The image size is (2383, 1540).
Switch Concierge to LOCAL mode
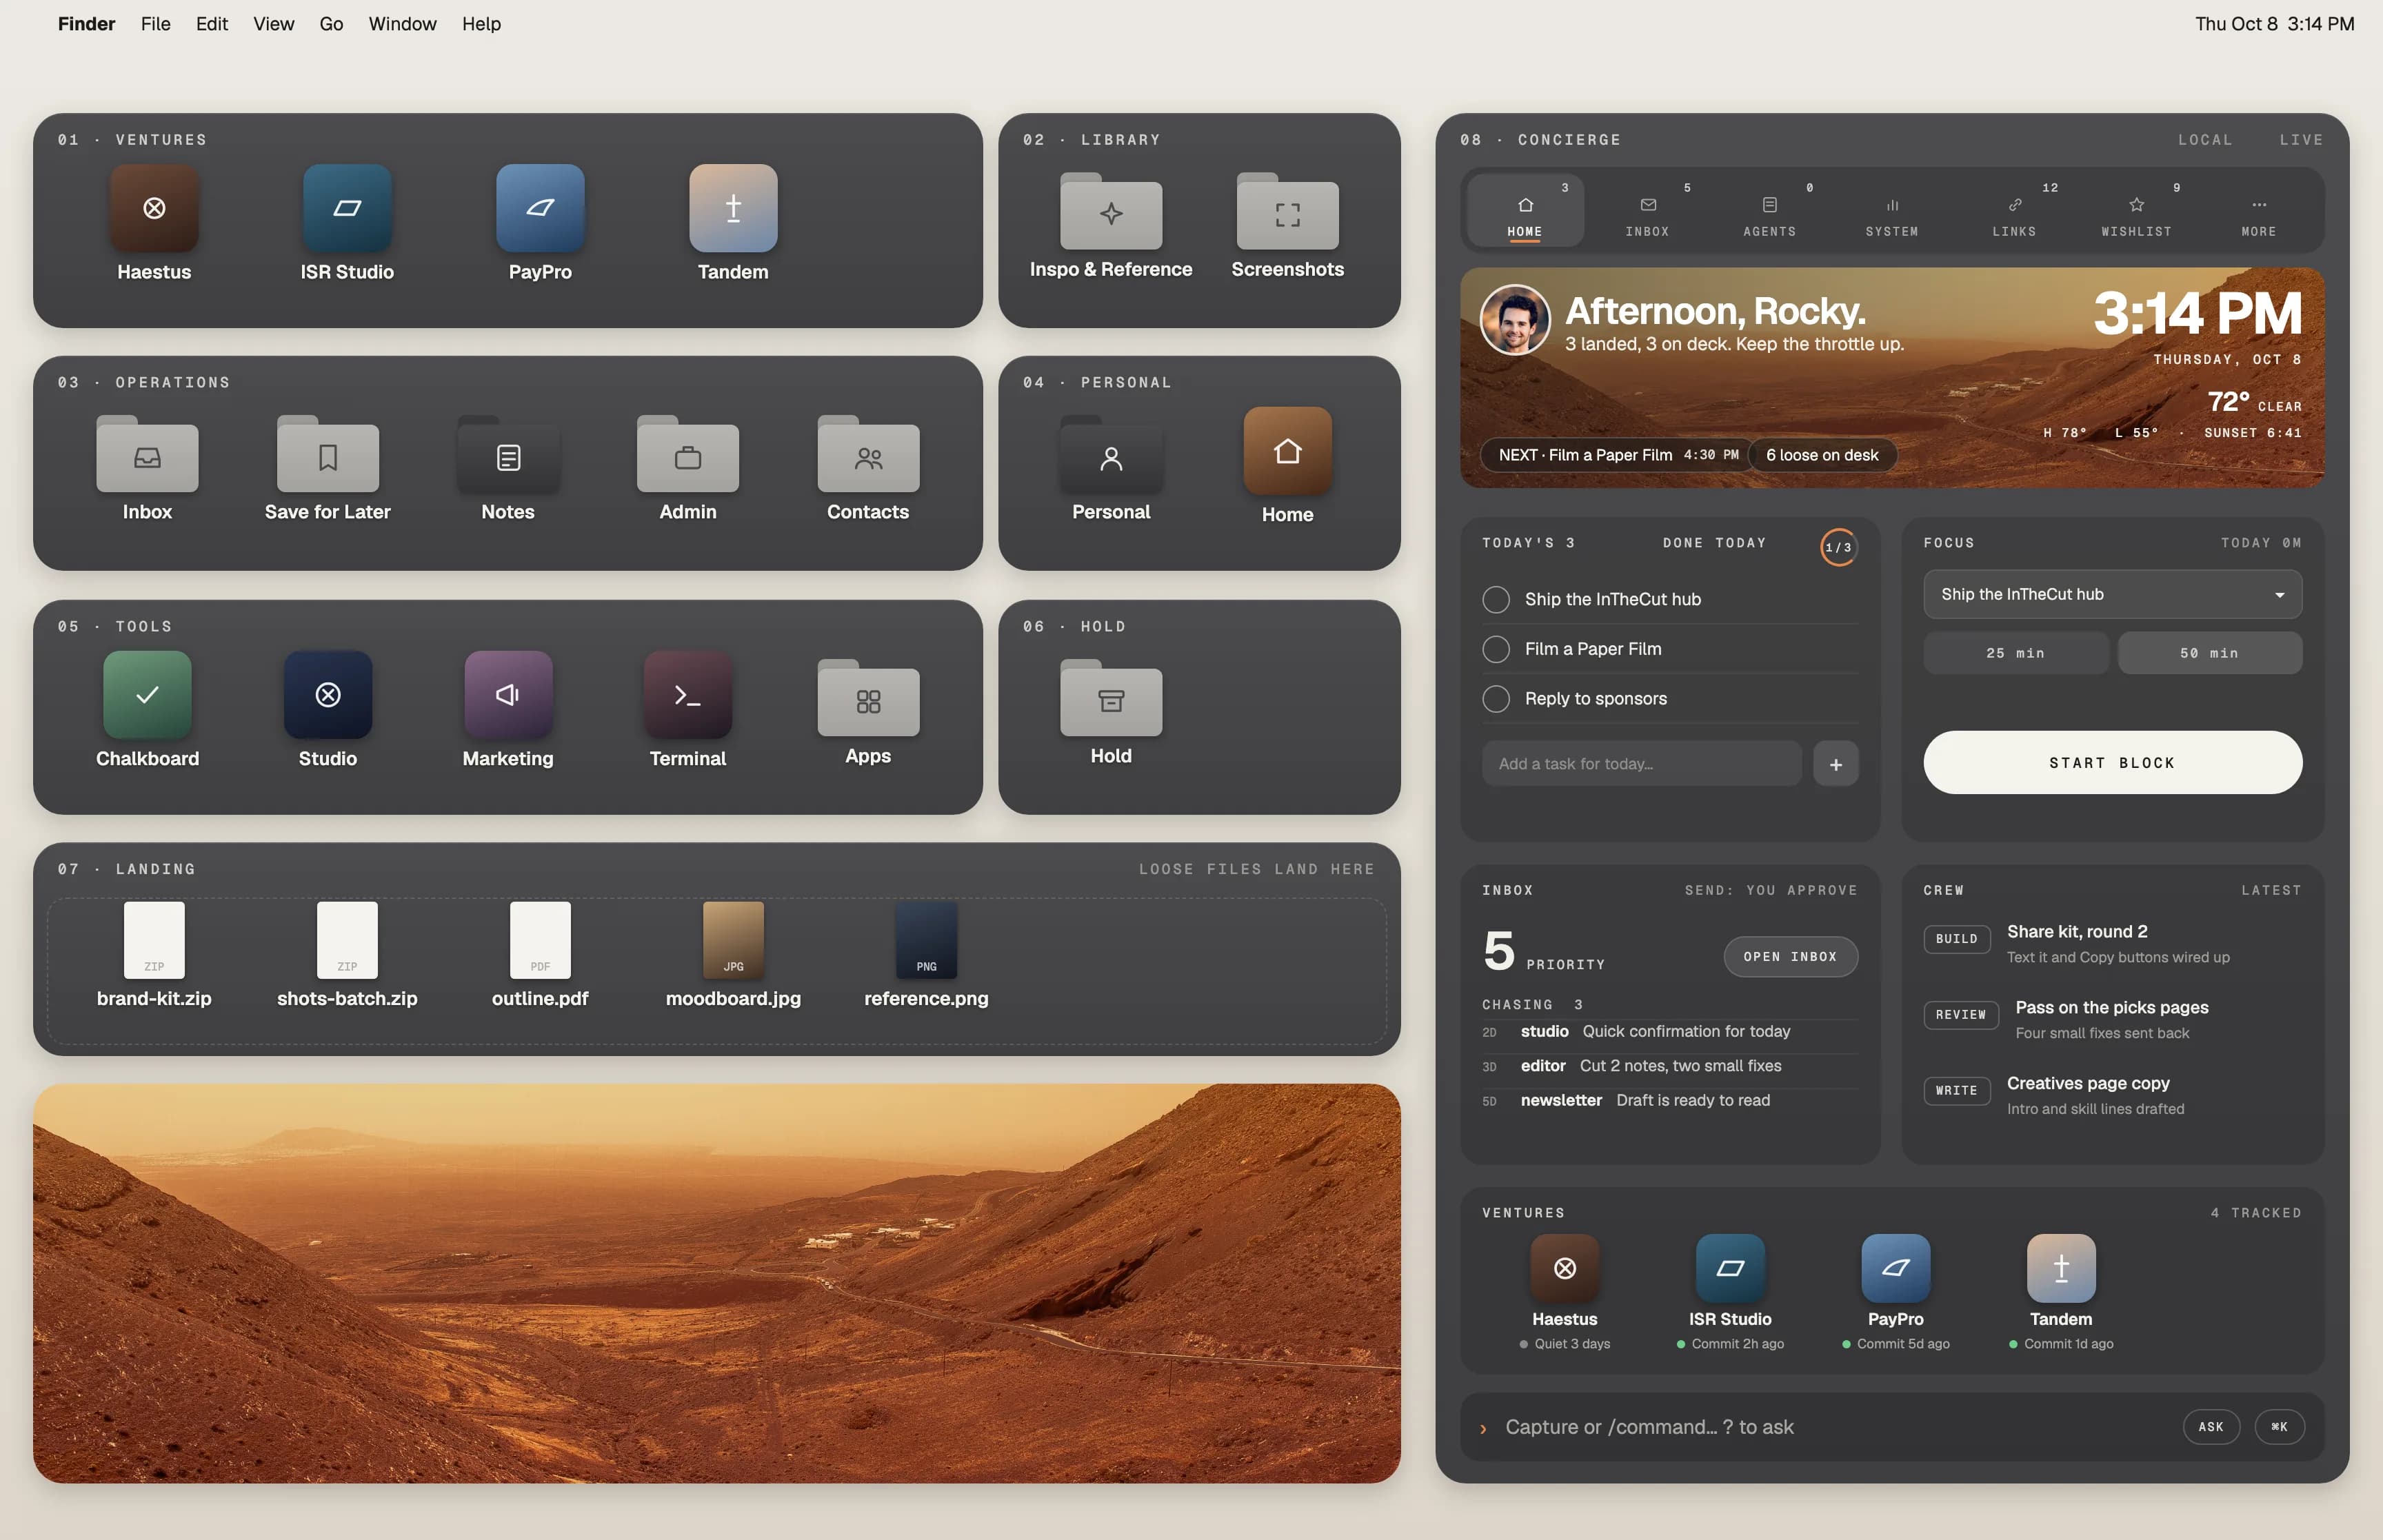coord(2205,140)
